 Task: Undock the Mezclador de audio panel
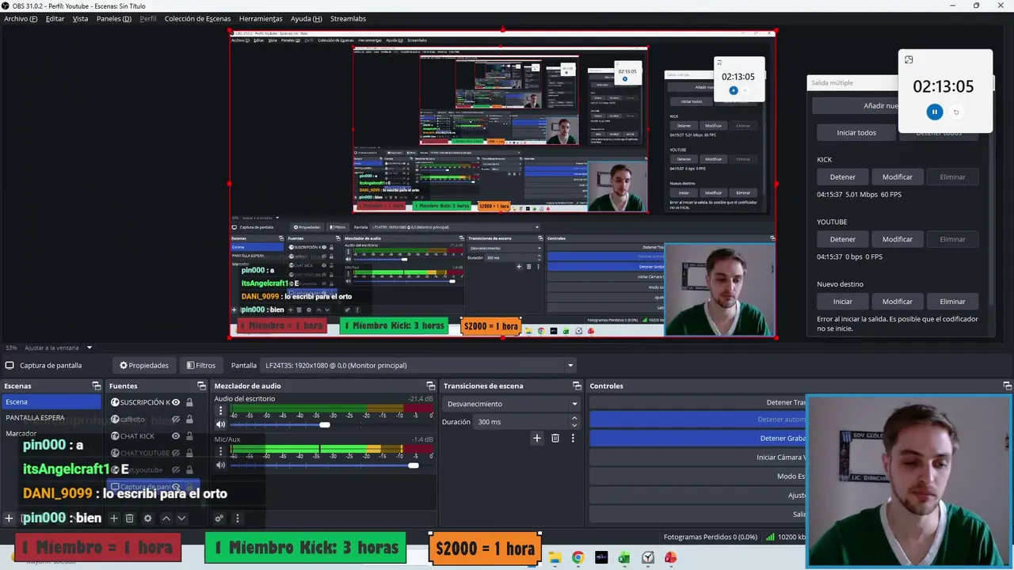coord(431,386)
